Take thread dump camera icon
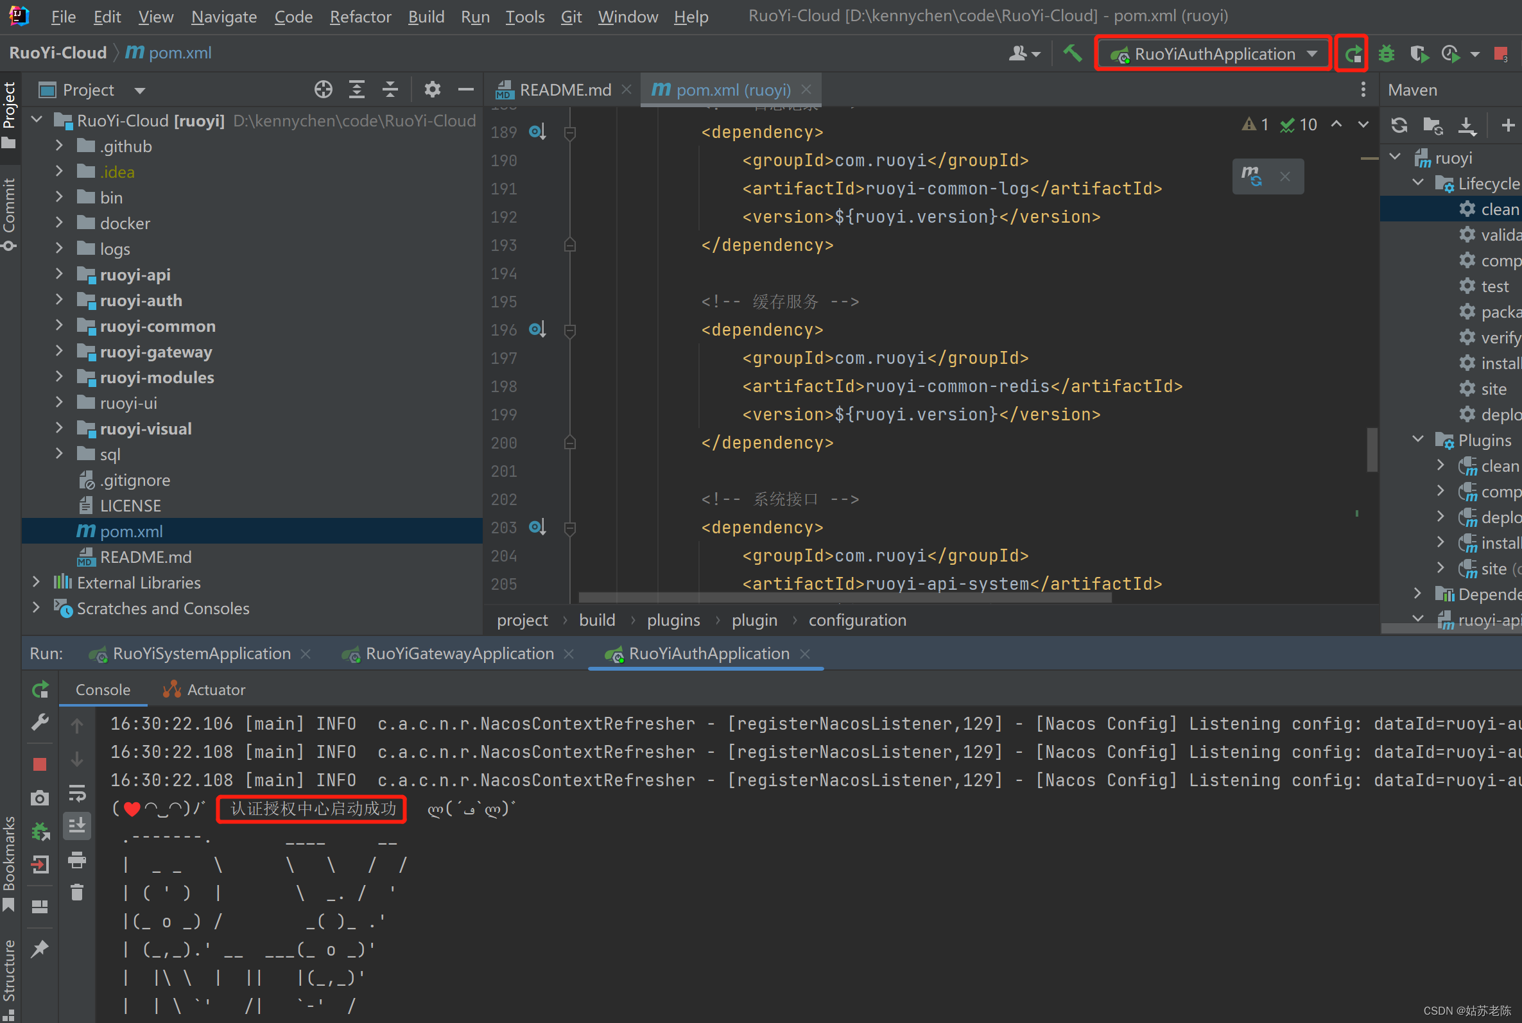Viewport: 1522px width, 1023px height. 40,797
